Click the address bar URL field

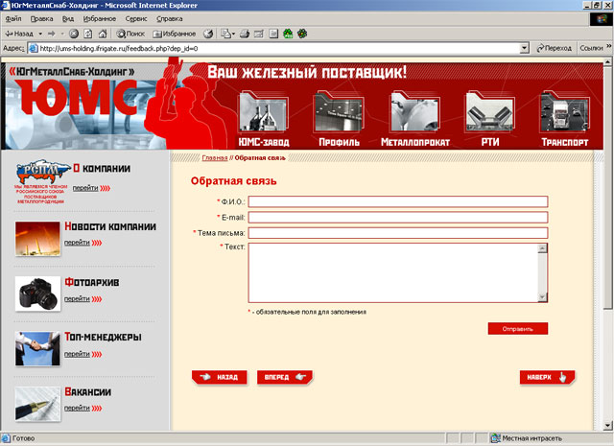[274, 48]
